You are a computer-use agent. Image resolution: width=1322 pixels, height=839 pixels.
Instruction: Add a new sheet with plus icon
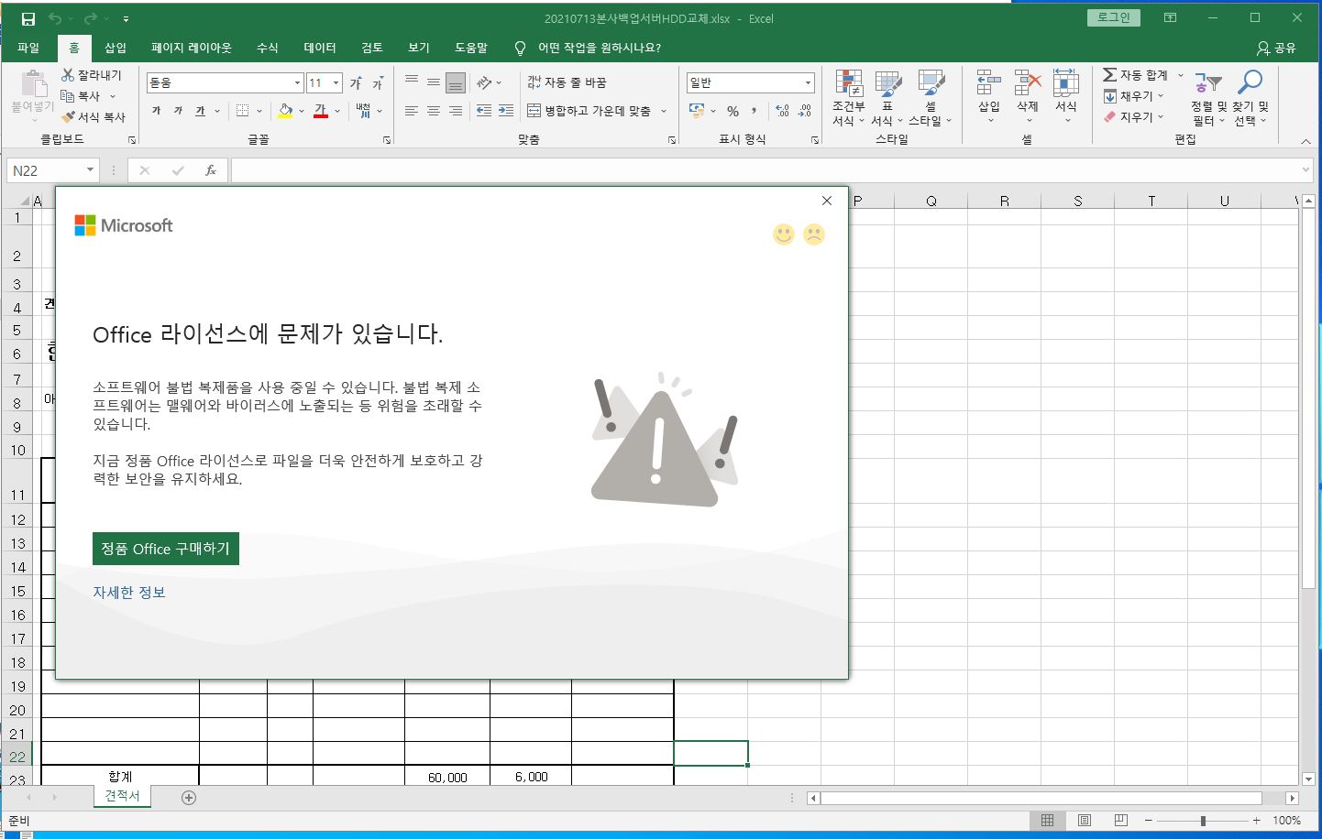[x=189, y=798]
